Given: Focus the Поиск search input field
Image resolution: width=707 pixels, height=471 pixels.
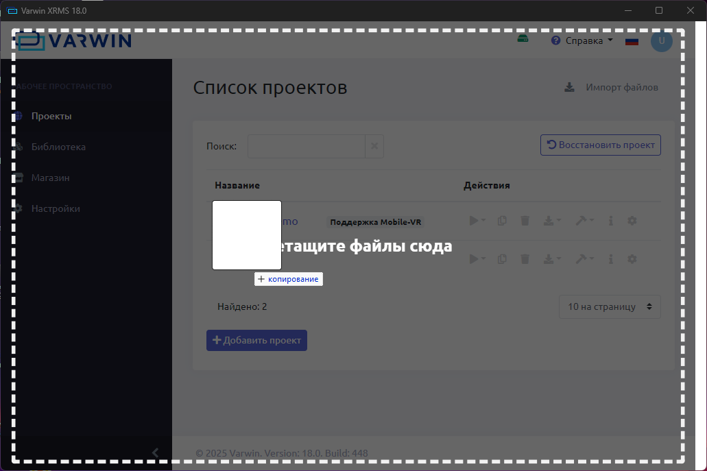Looking at the screenshot, I should tap(306, 147).
